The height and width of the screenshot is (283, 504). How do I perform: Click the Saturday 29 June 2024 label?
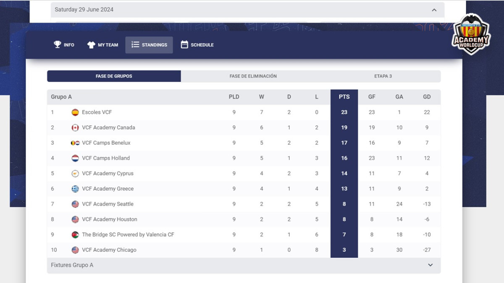(x=84, y=10)
